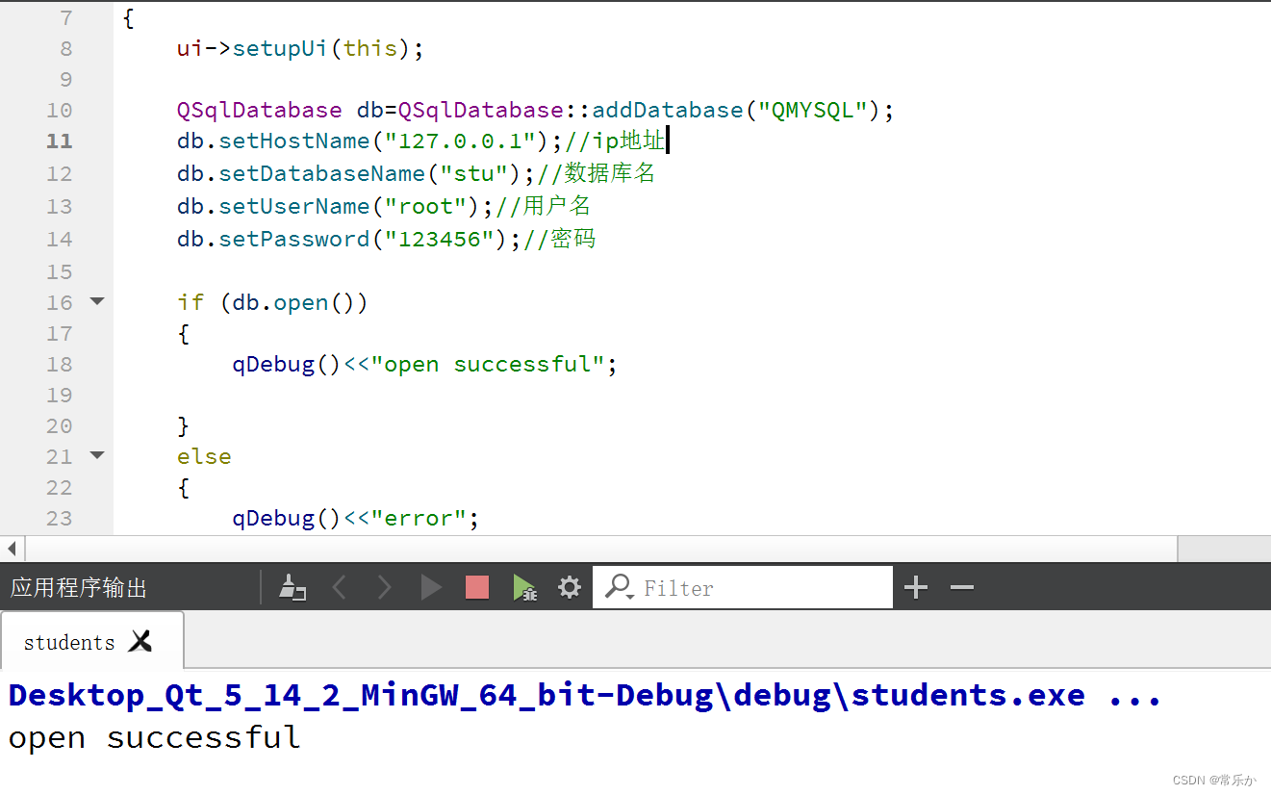This screenshot has height=795, width=1271.
Task: Click the setupUi function call
Action: click(x=280, y=48)
